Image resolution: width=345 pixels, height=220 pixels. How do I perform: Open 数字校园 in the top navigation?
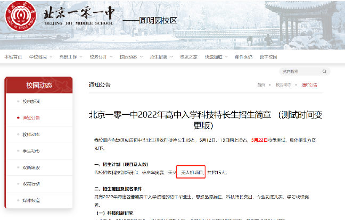click(268, 57)
